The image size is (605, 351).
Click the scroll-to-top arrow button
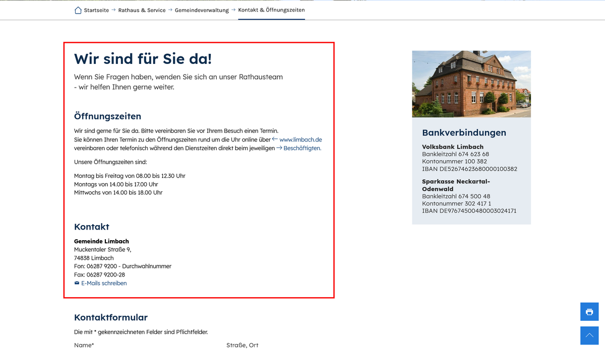click(589, 335)
